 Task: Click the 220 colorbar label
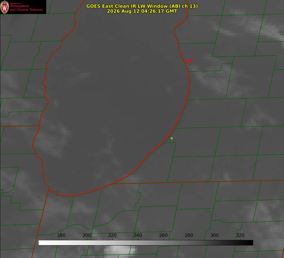(112, 235)
